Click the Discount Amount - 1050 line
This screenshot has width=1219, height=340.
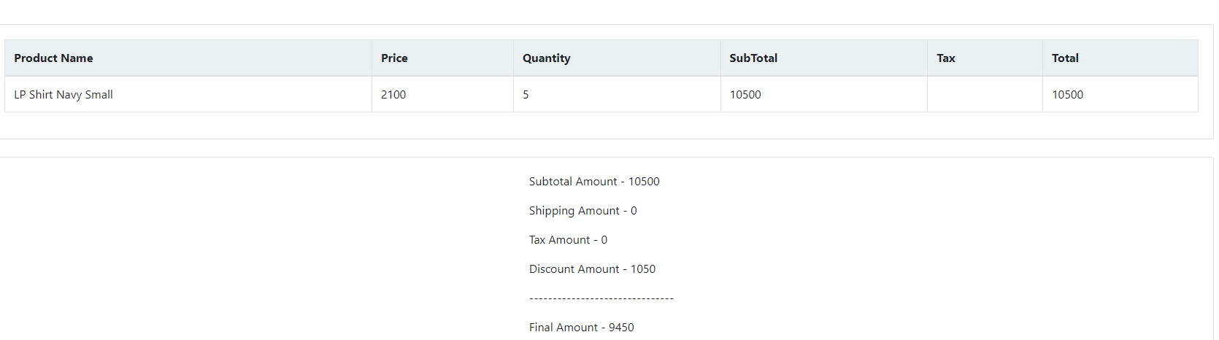[x=592, y=269]
